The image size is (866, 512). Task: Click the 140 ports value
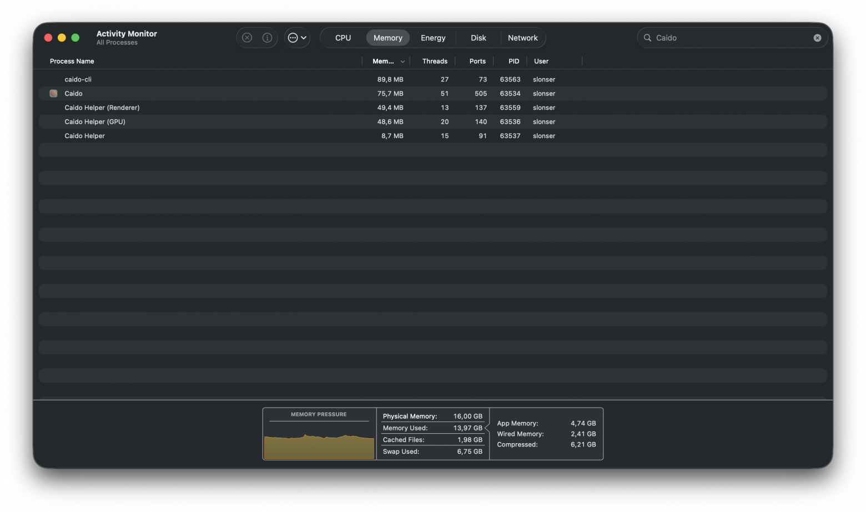(481, 121)
